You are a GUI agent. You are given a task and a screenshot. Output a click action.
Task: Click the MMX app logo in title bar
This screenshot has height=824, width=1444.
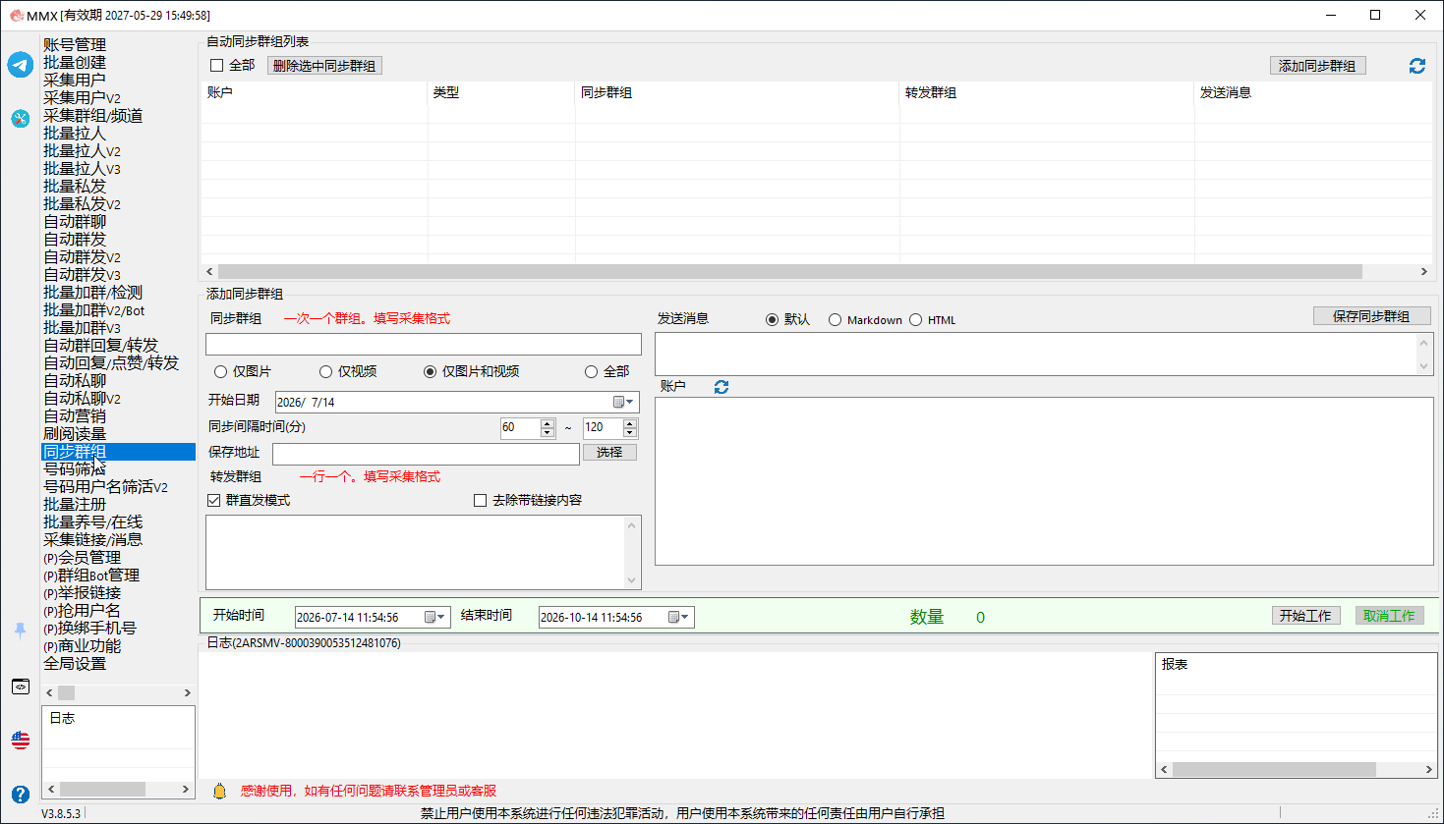tap(16, 15)
